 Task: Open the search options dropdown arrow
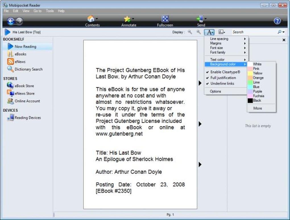coord(283,32)
